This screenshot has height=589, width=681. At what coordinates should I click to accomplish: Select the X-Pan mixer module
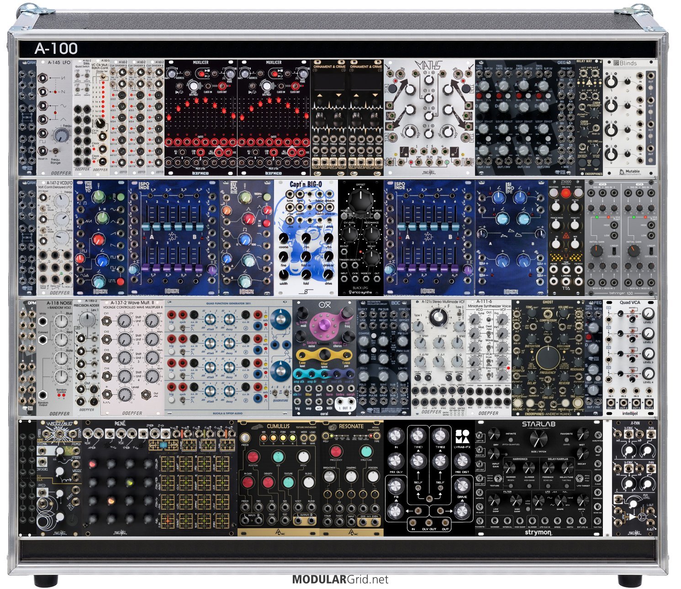(x=635, y=478)
